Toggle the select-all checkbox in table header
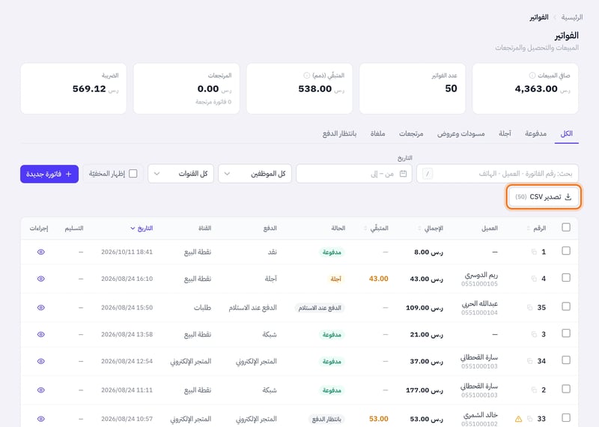Screen dimensions: 599x427 coord(566,228)
